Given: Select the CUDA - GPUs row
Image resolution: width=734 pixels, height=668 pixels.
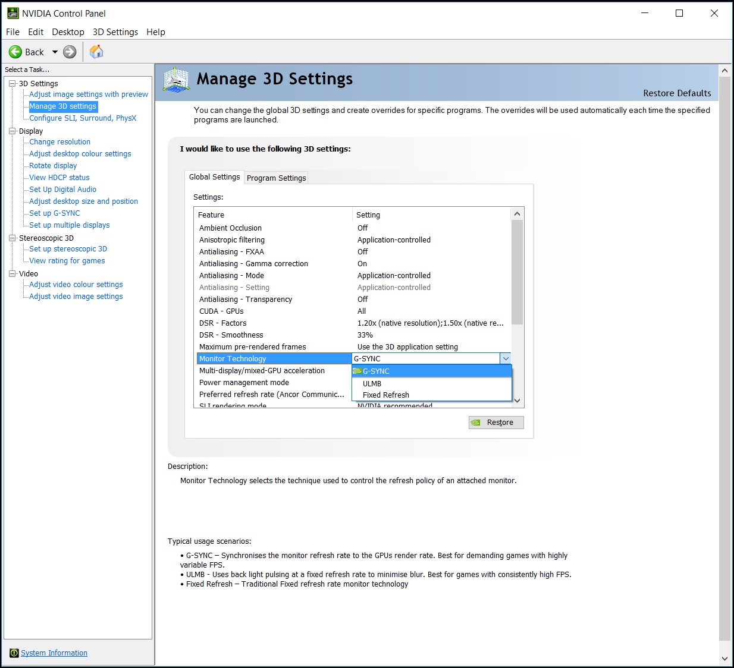Looking at the screenshot, I should point(353,311).
